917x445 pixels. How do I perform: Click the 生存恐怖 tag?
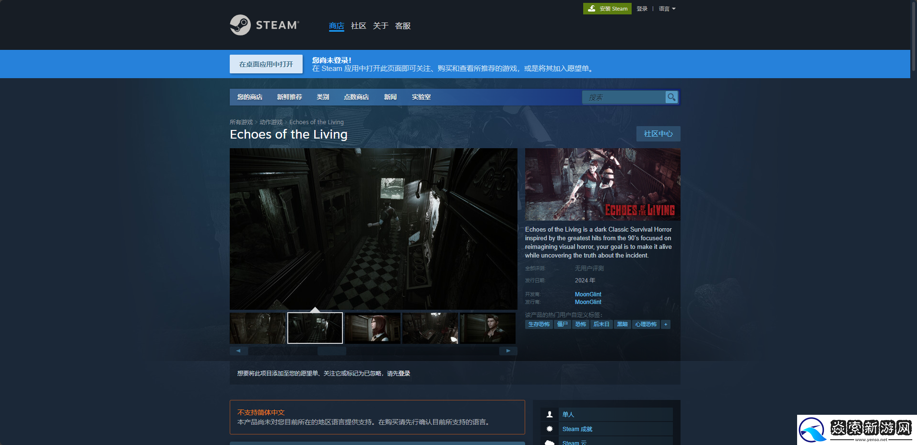coord(539,325)
